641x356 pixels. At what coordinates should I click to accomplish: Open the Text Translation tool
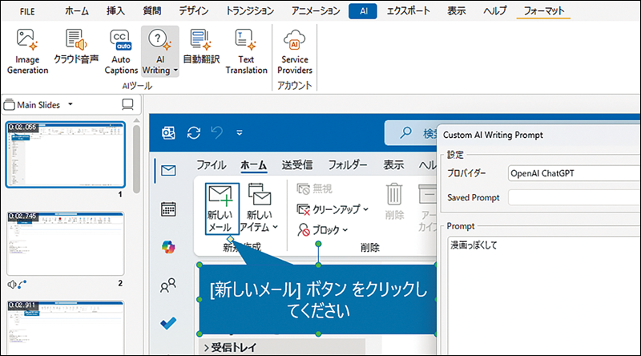[246, 42]
